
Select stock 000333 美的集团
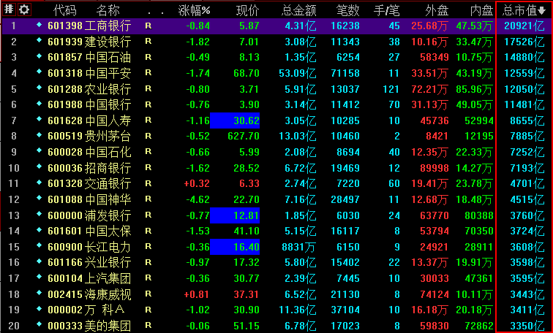pyautogui.click(x=89, y=326)
